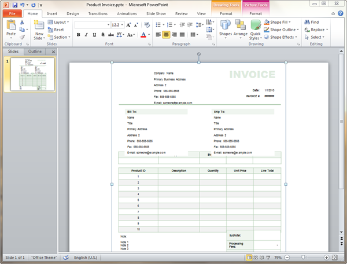Toggle Bold formatting
The height and width of the screenshot is (264, 347).
click(78, 35)
